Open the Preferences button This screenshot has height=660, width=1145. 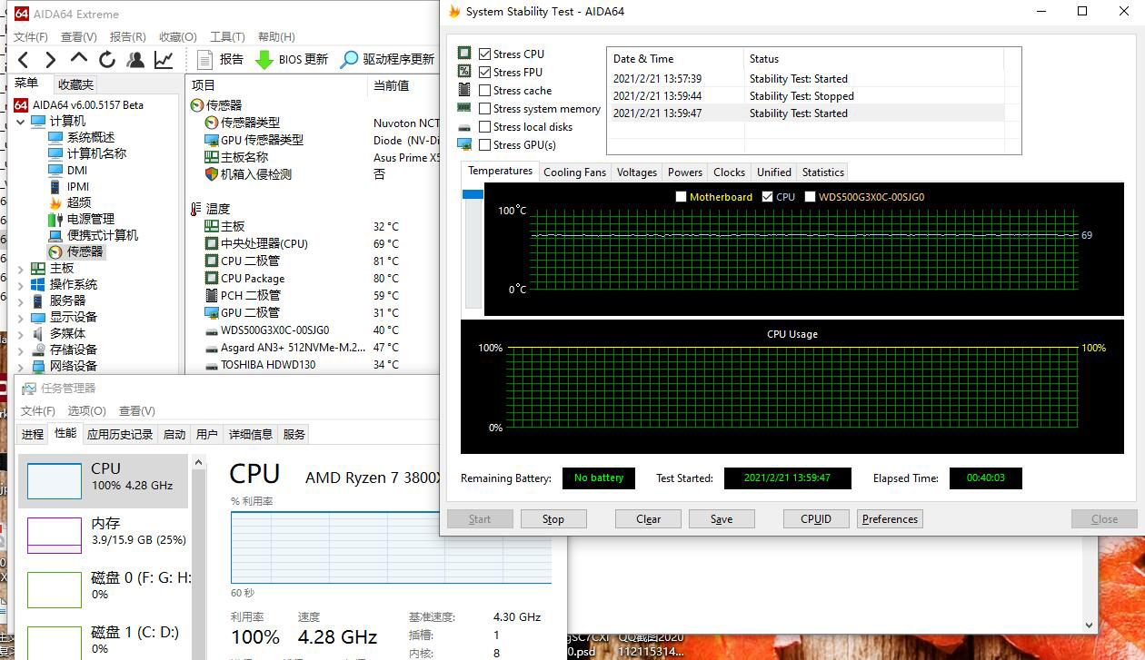coord(890,519)
